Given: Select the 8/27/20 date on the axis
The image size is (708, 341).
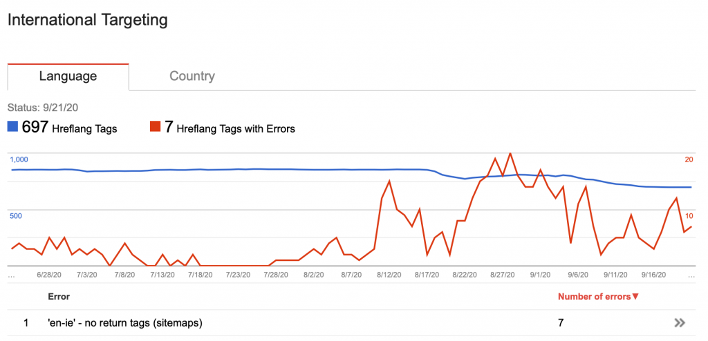Looking at the screenshot, I should click(x=503, y=274).
